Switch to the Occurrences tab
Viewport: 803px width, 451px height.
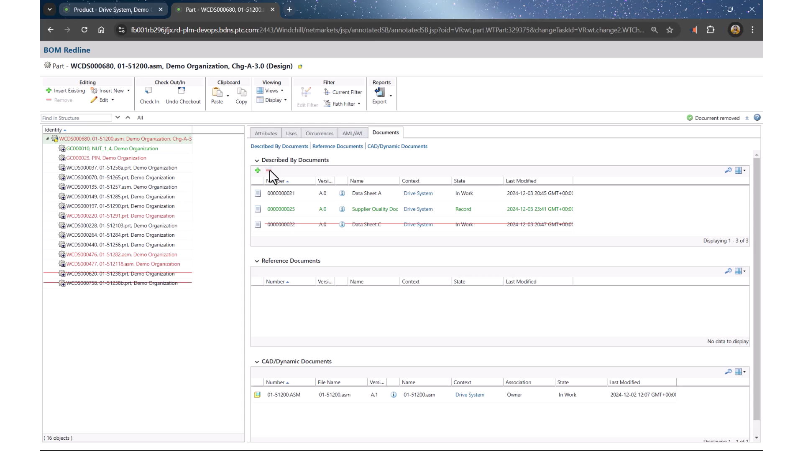pyautogui.click(x=319, y=134)
